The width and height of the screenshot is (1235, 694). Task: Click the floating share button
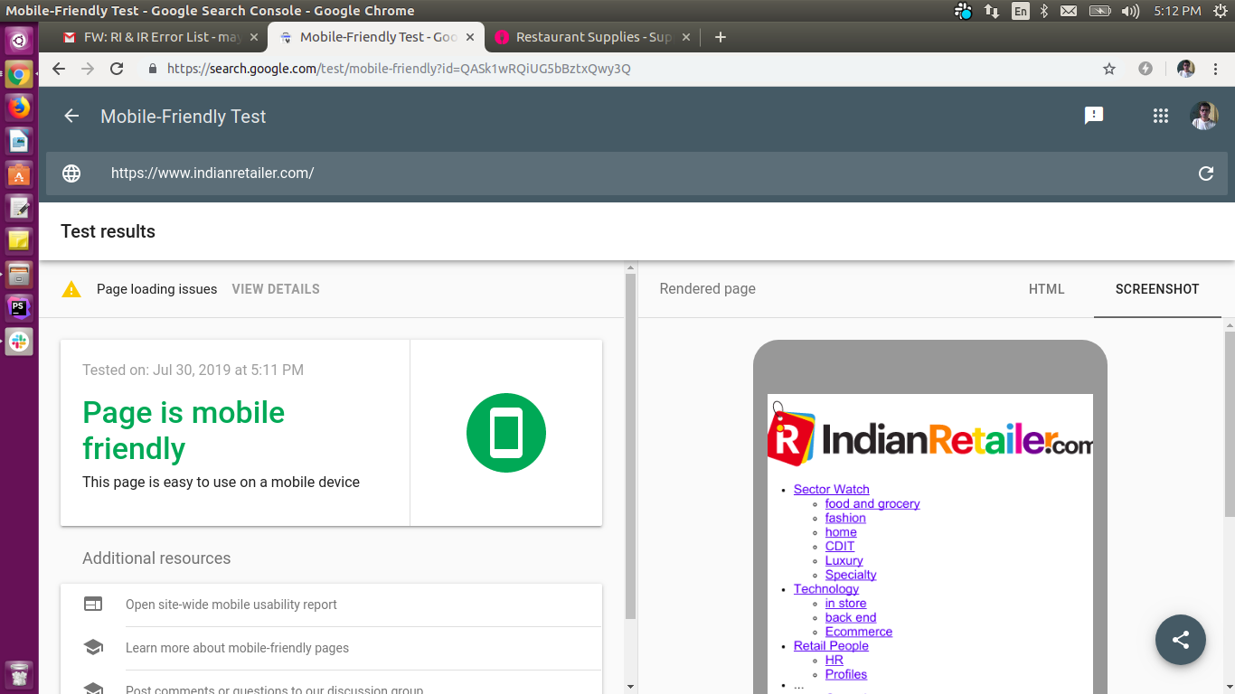pyautogui.click(x=1180, y=640)
